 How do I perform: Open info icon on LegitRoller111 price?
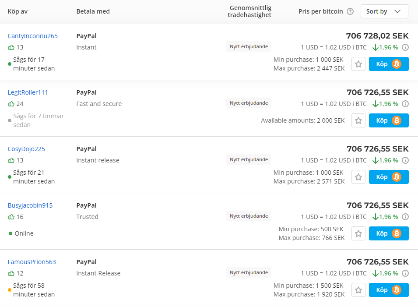pos(405,104)
